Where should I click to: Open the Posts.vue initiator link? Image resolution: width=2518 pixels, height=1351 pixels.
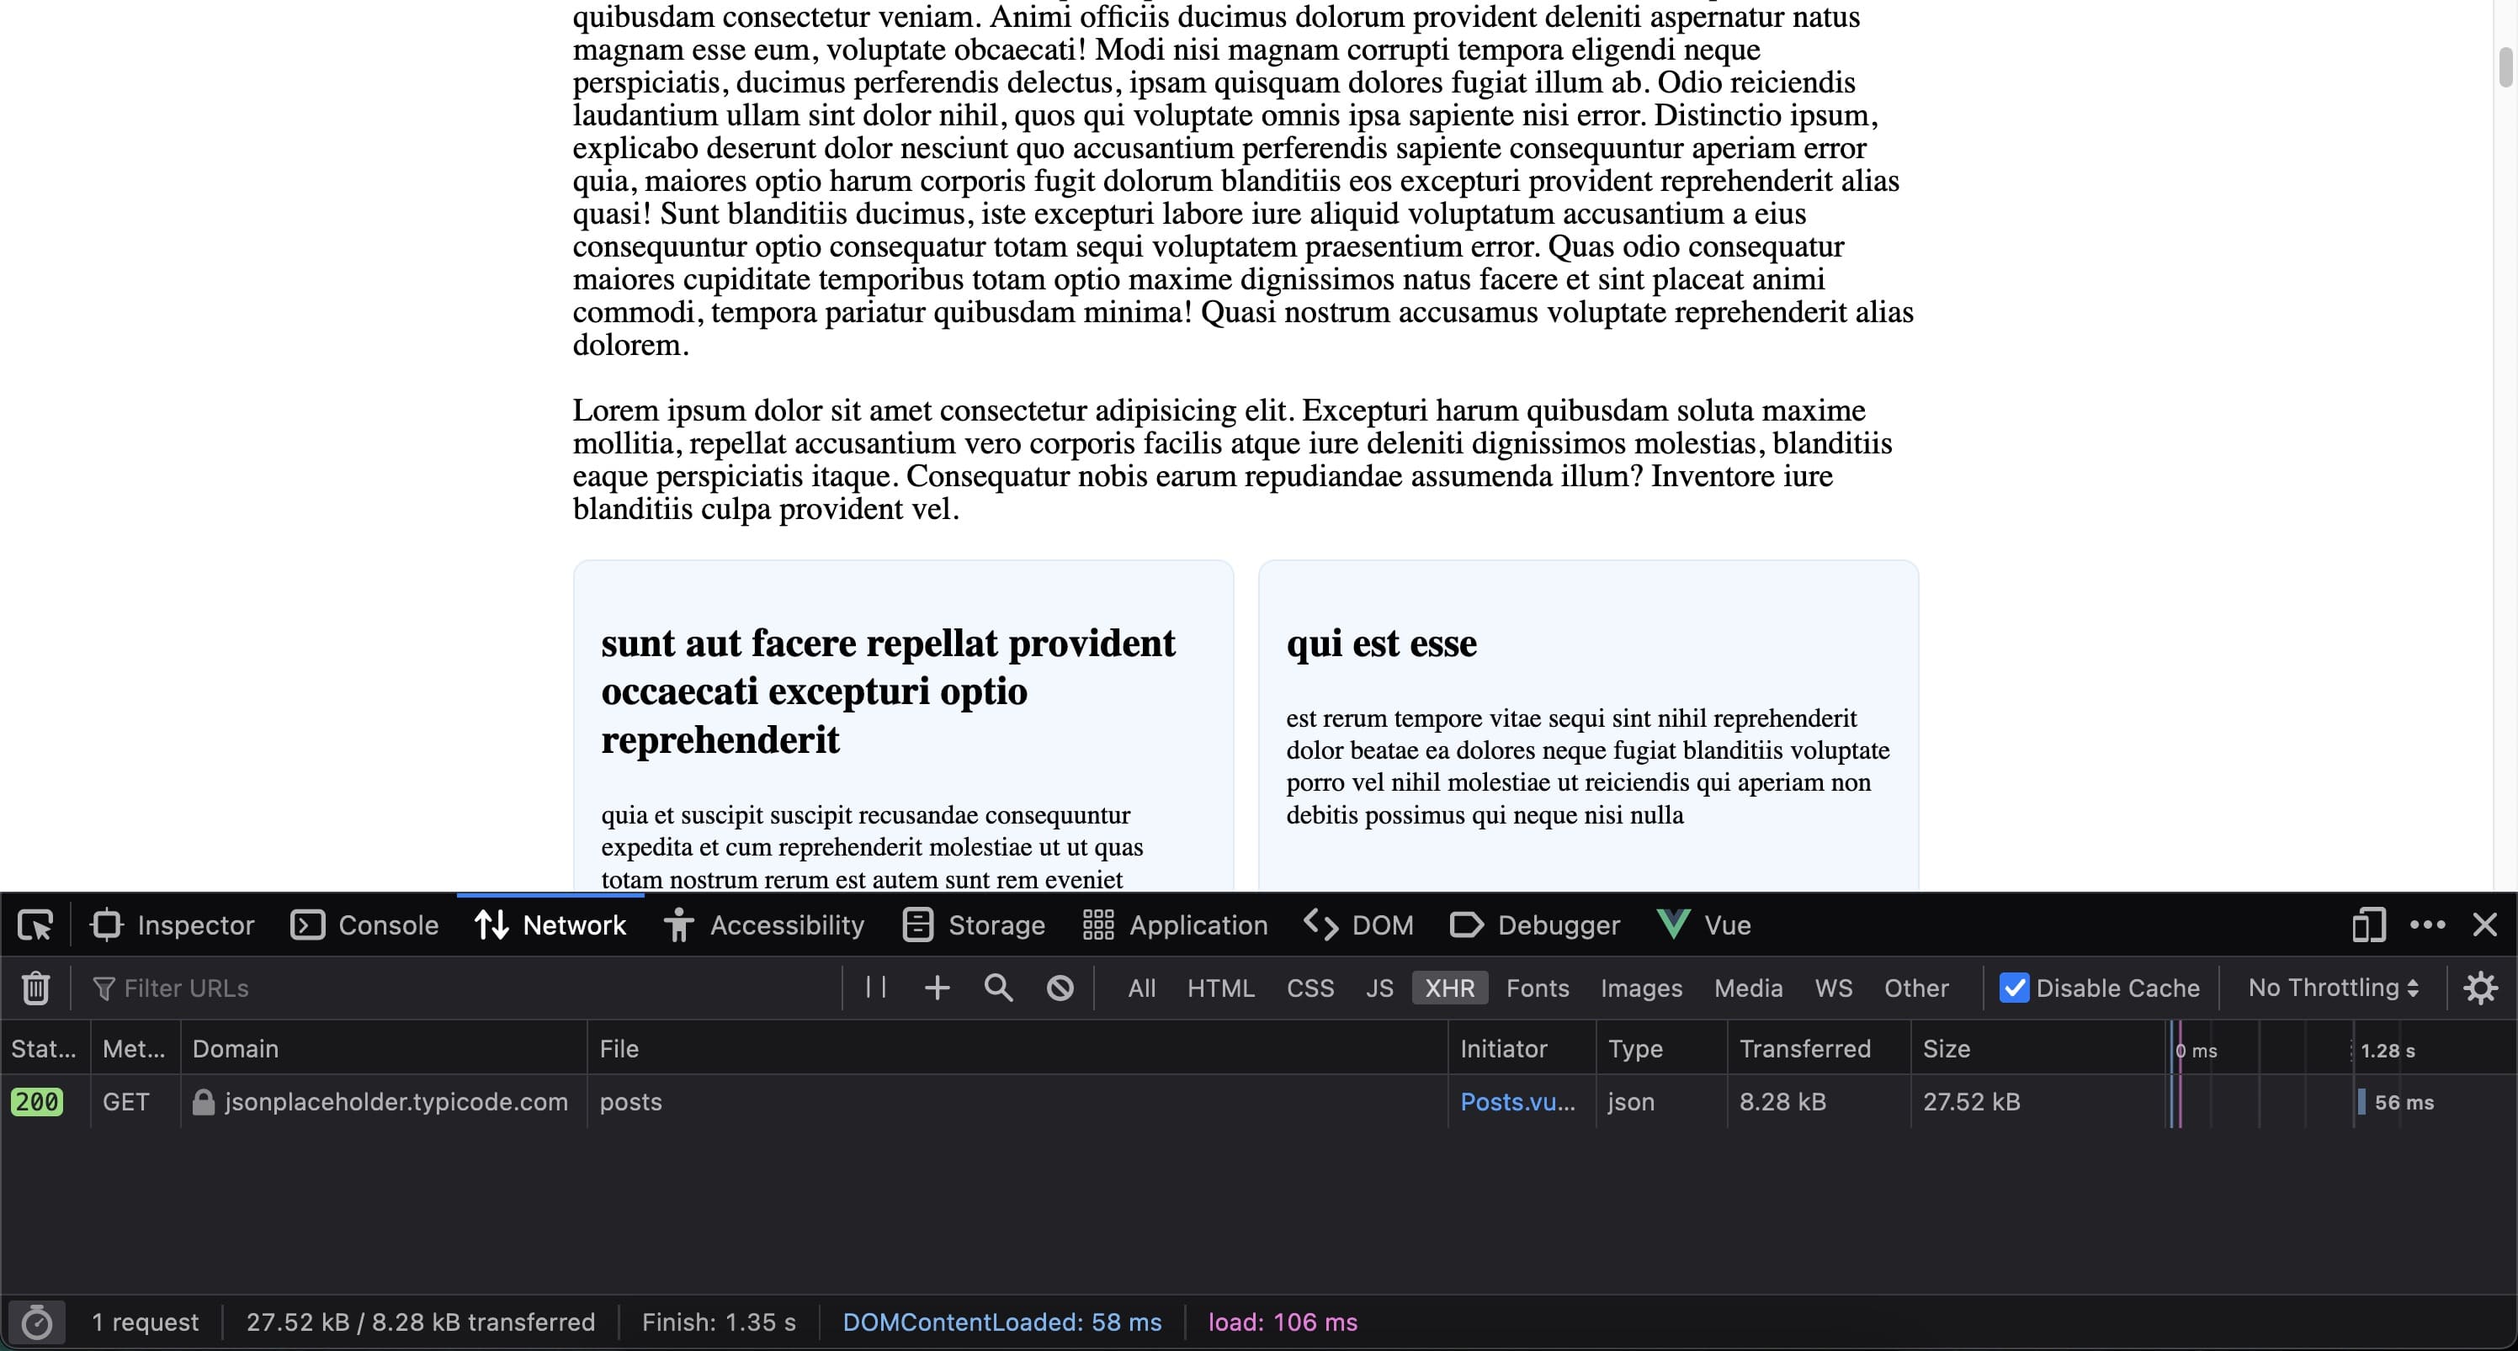tap(1517, 1102)
